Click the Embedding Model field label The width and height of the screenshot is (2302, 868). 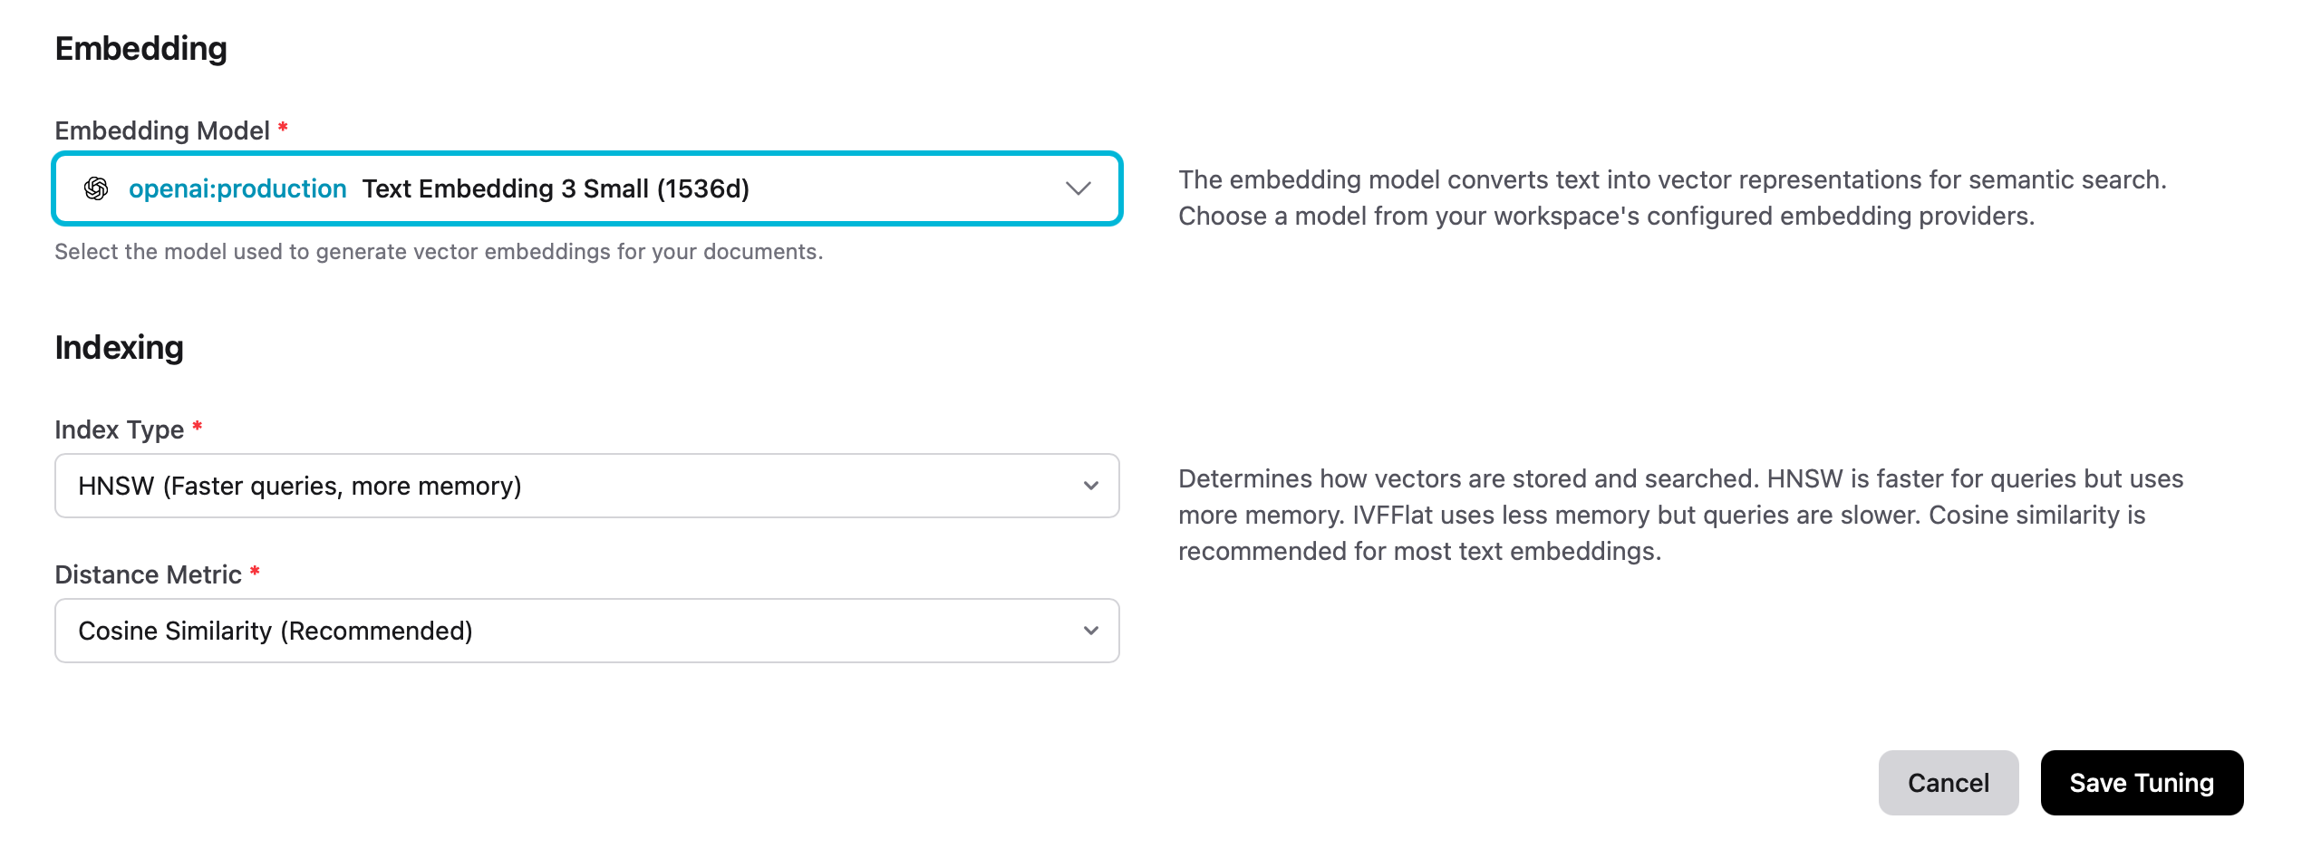pos(163,130)
